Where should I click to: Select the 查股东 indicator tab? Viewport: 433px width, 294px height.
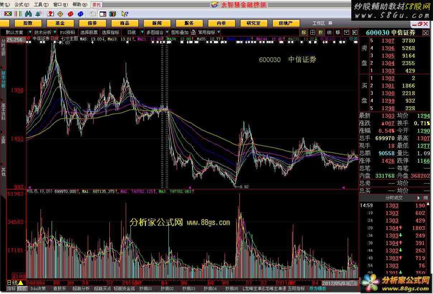tap(60, 289)
